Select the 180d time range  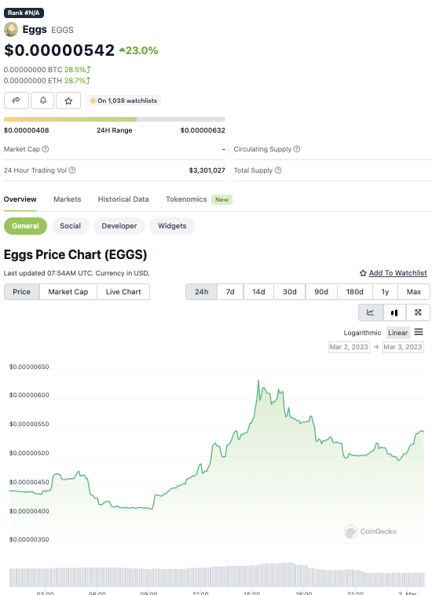[354, 292]
